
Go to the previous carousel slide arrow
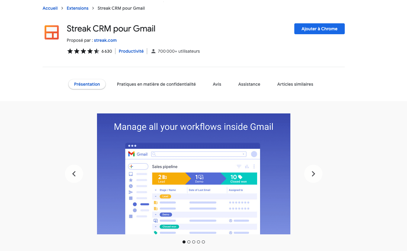click(74, 174)
